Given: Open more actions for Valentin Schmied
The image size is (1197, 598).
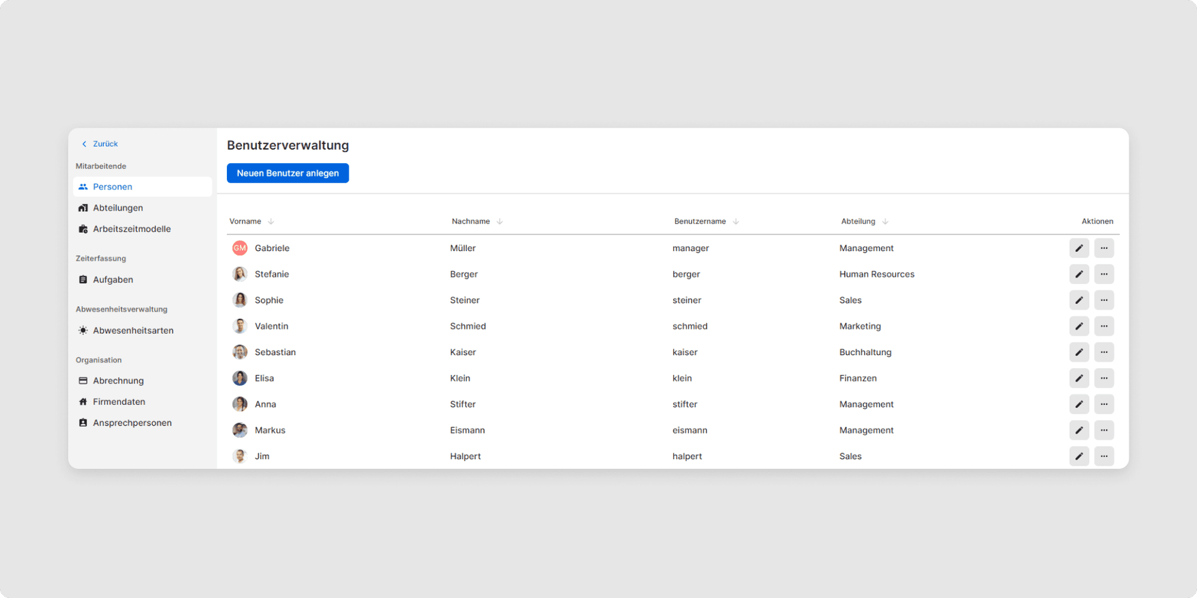Looking at the screenshot, I should tap(1104, 326).
